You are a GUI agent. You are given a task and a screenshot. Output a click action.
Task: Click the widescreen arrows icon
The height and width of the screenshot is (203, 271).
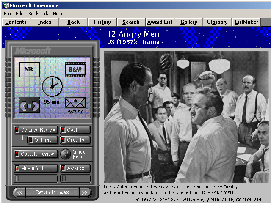pyautogui.click(x=29, y=105)
